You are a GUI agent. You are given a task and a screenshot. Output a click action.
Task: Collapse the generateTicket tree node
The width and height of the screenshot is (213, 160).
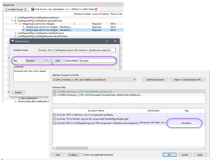(x=12, y=21)
